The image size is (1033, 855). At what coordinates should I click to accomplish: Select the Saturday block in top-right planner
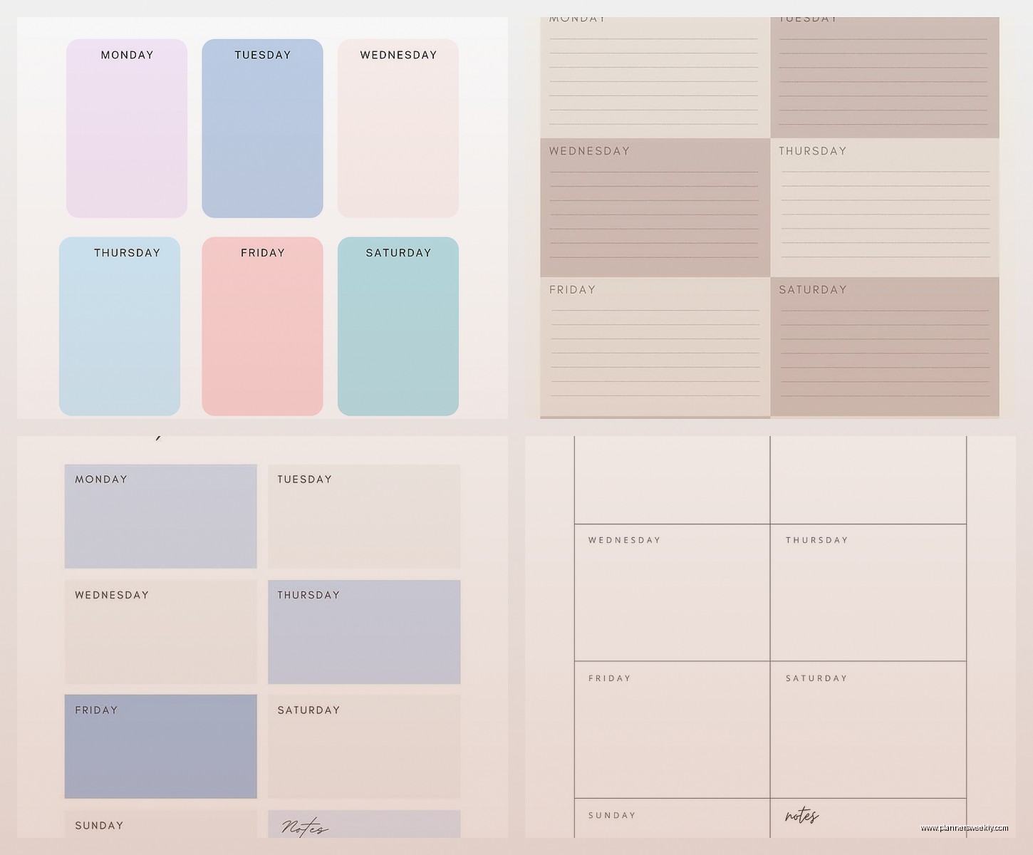point(883,349)
